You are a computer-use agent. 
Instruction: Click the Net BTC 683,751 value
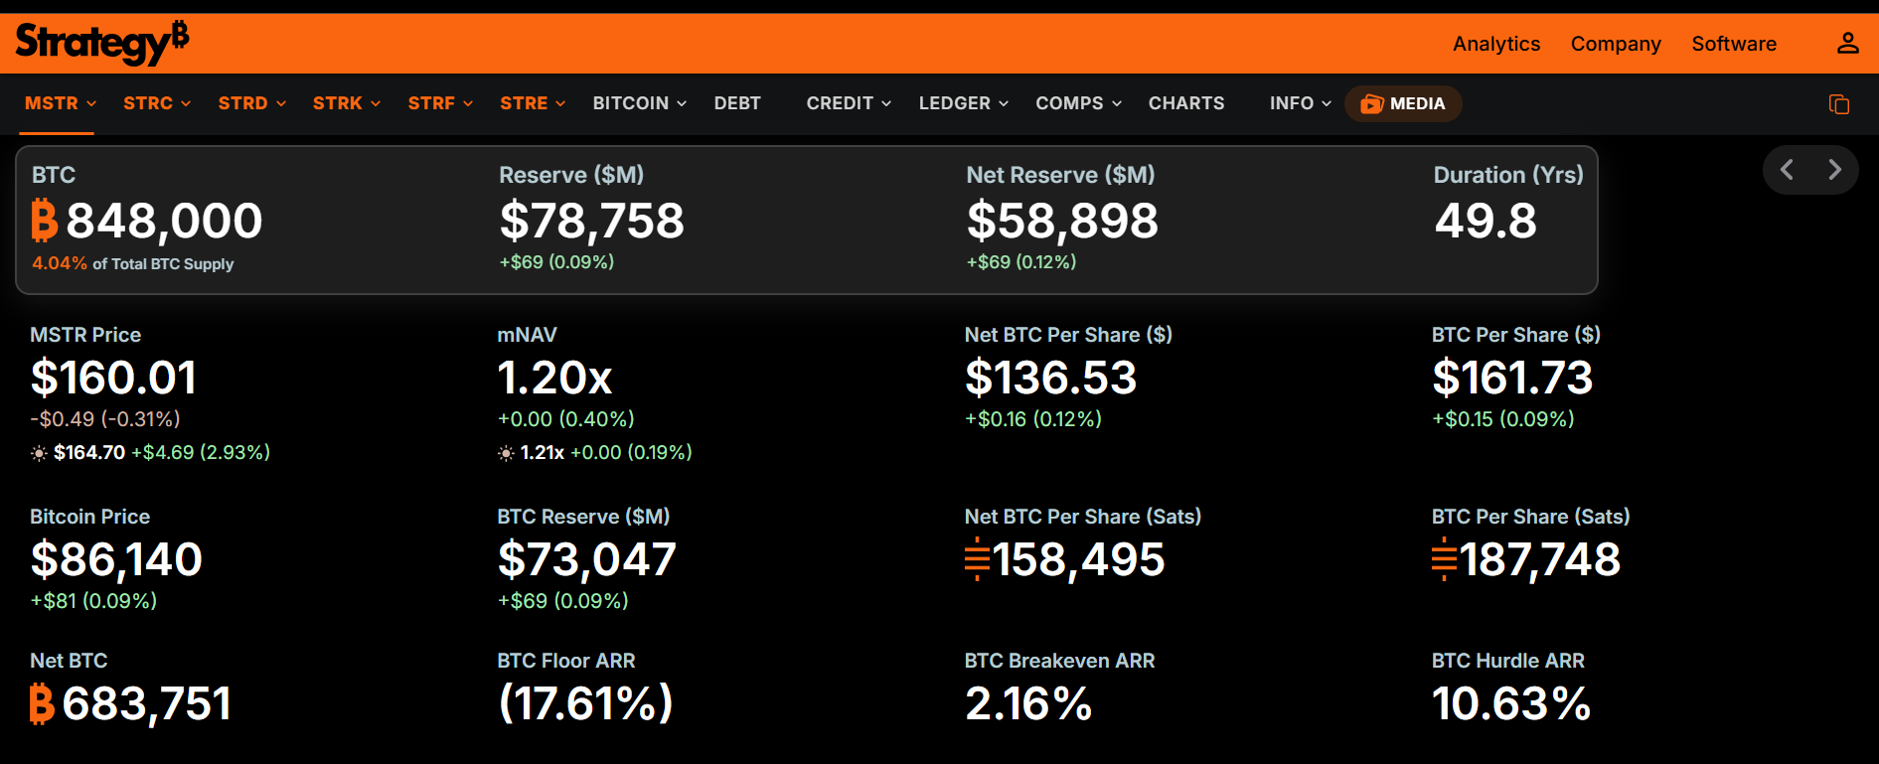(x=130, y=703)
